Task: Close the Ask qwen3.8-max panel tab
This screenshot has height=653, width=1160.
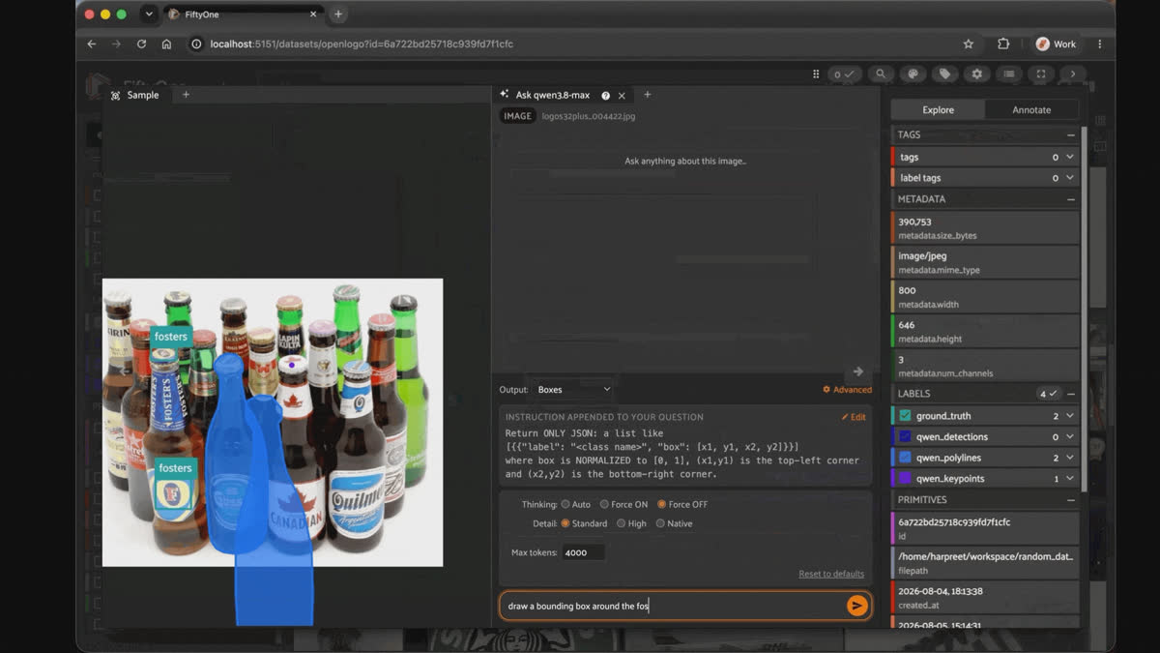Action: 622,96
